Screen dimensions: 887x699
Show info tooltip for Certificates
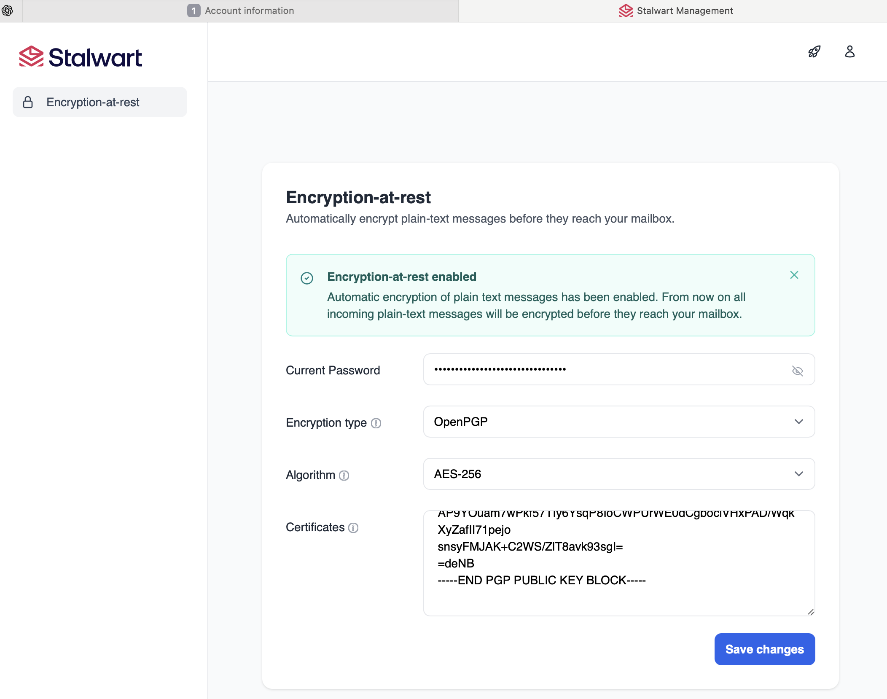[x=353, y=528]
